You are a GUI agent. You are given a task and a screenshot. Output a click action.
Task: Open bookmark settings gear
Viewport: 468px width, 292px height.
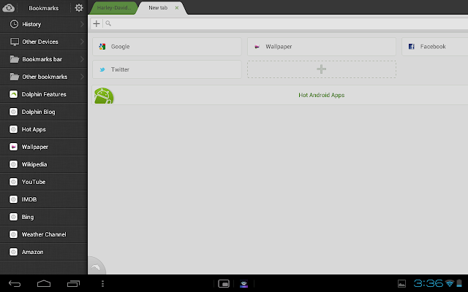point(79,8)
